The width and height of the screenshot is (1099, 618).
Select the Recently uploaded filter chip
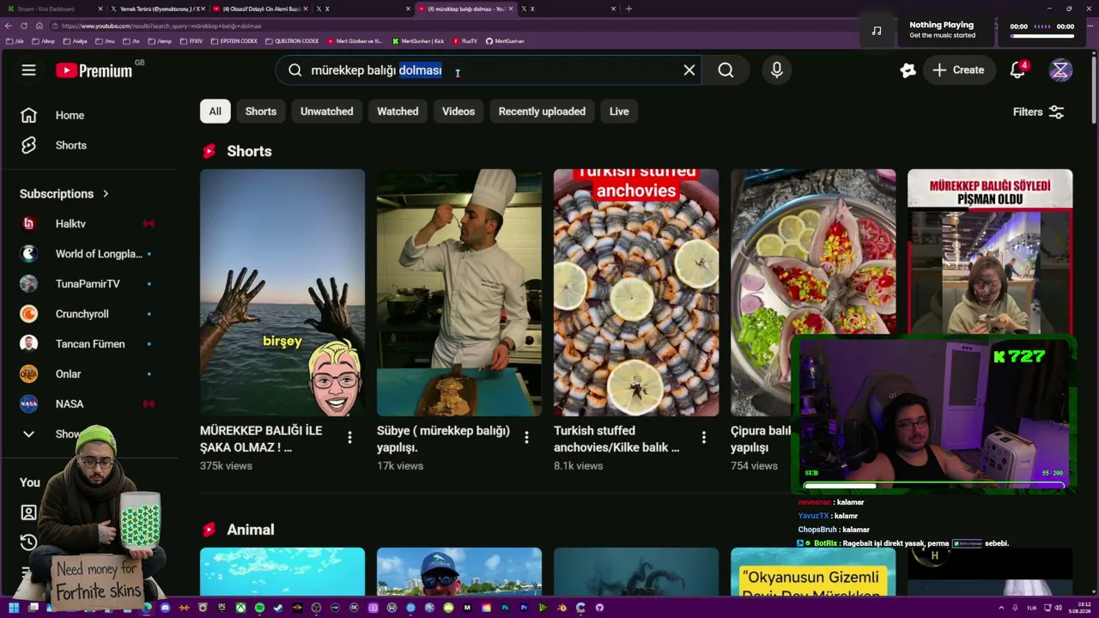point(542,112)
